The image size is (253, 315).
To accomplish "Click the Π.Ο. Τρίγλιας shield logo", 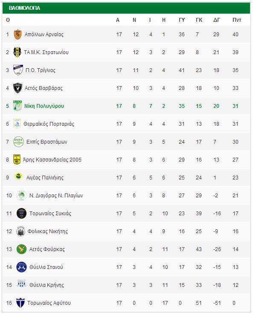I will tap(18, 70).
